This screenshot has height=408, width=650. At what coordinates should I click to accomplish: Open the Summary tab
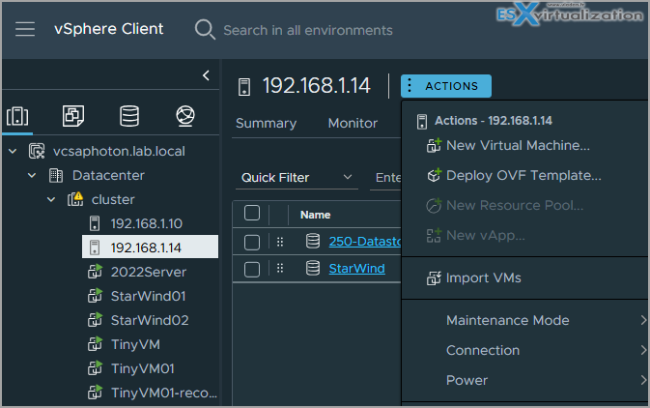267,124
